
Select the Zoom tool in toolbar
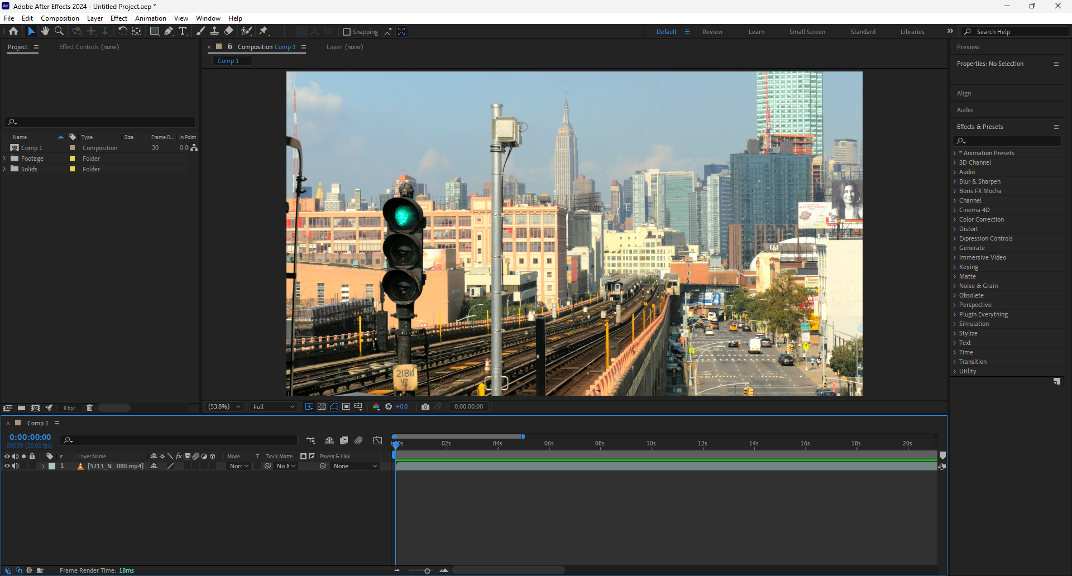pyautogui.click(x=59, y=31)
